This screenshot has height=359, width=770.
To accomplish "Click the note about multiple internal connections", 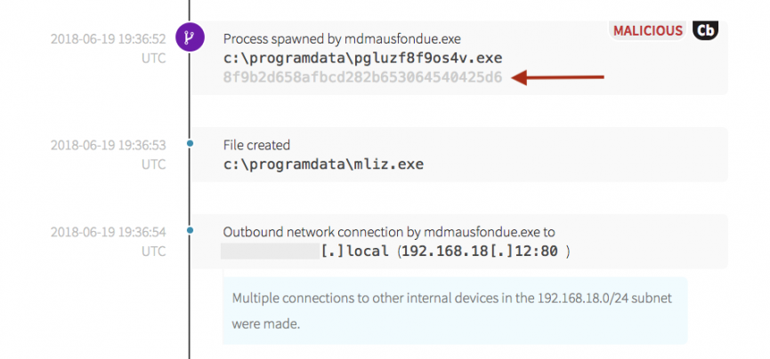I will (x=454, y=310).
